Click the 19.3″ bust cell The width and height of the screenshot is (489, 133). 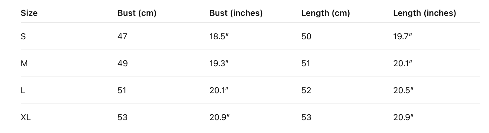click(219, 64)
